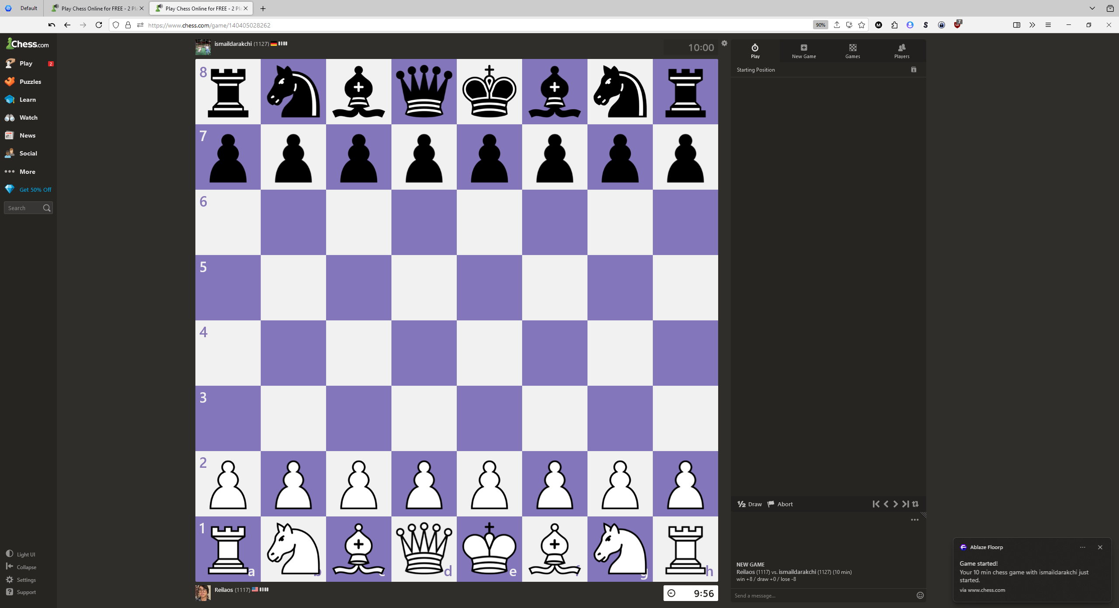Click the page share icon in address bar
This screenshot has height=608, width=1119.
(837, 25)
